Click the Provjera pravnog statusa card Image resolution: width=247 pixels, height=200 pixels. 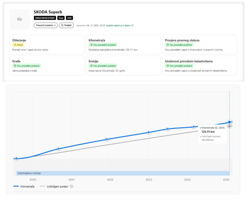point(199,45)
